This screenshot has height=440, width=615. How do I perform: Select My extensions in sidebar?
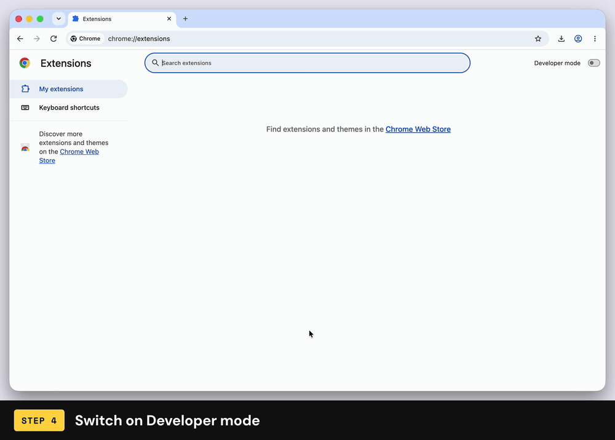pyautogui.click(x=69, y=89)
